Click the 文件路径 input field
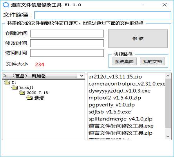The width and height of the screenshot is (174, 157). pyautogui.click(x=103, y=15)
